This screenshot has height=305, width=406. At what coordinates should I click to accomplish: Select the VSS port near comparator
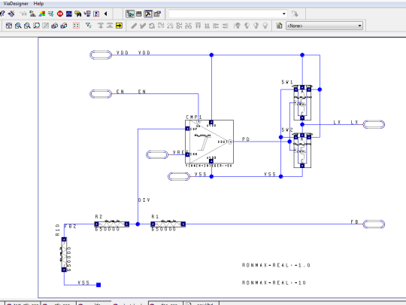(179, 177)
